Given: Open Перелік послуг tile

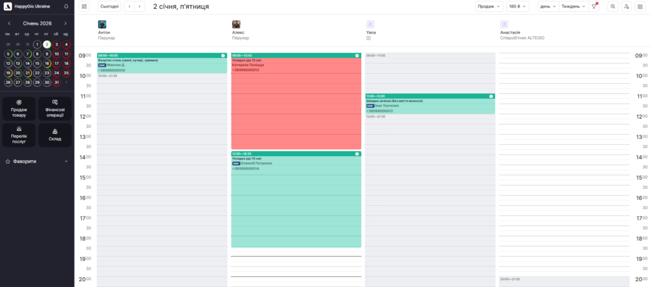Looking at the screenshot, I should (19, 135).
